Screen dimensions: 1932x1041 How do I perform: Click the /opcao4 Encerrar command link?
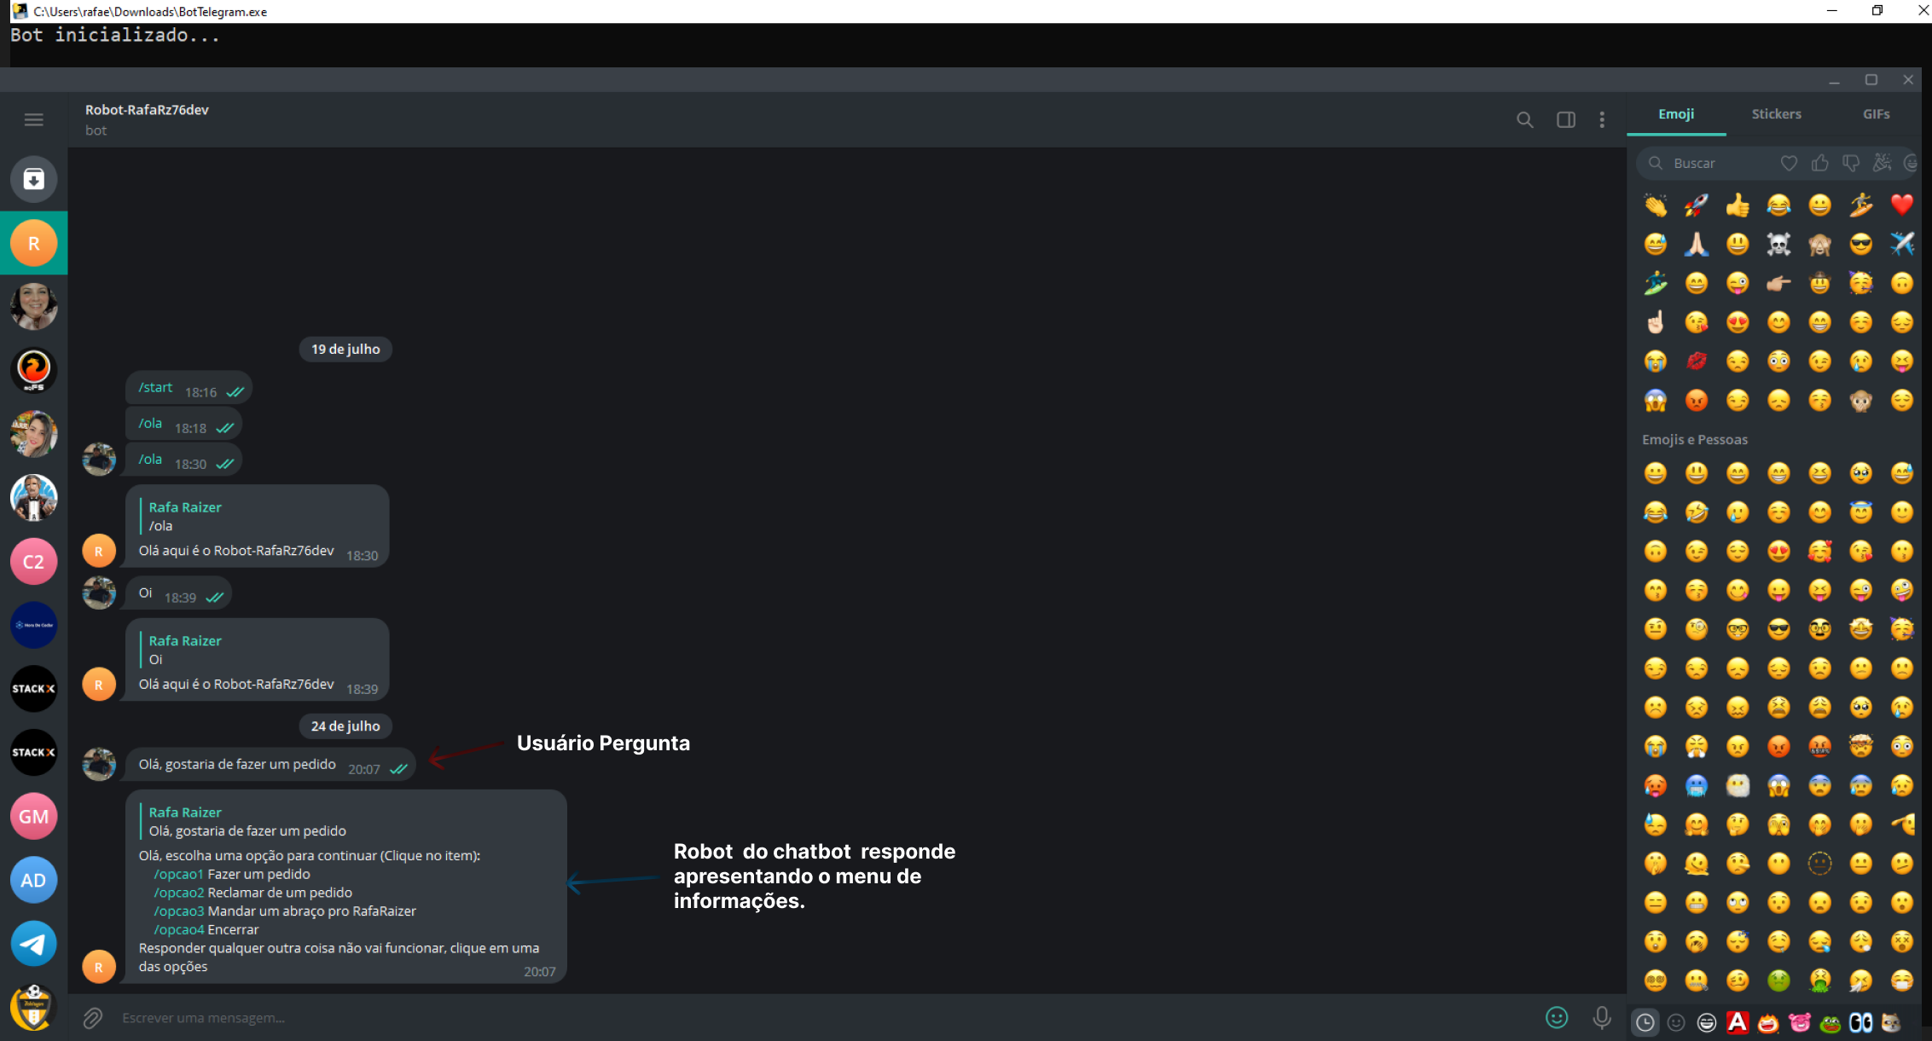pyautogui.click(x=178, y=929)
